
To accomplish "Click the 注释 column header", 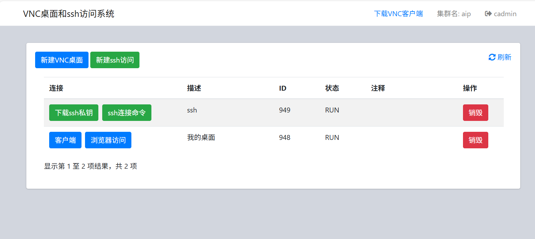I will point(378,88).
